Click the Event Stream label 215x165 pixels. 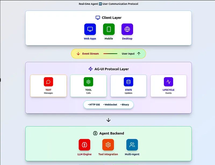[91, 54]
